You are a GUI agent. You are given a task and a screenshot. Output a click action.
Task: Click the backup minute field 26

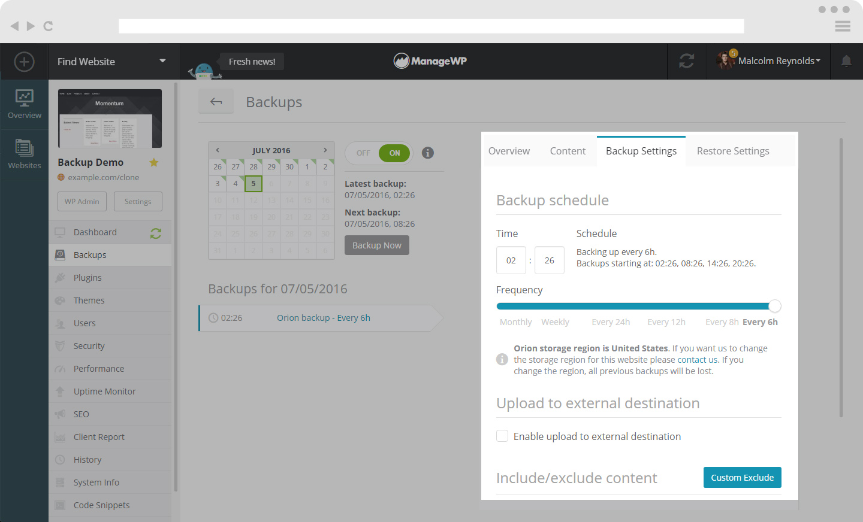[x=550, y=260]
